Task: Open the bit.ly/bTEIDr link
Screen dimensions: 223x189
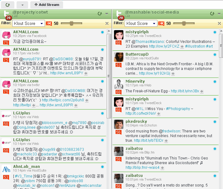Action: click(149, 141)
